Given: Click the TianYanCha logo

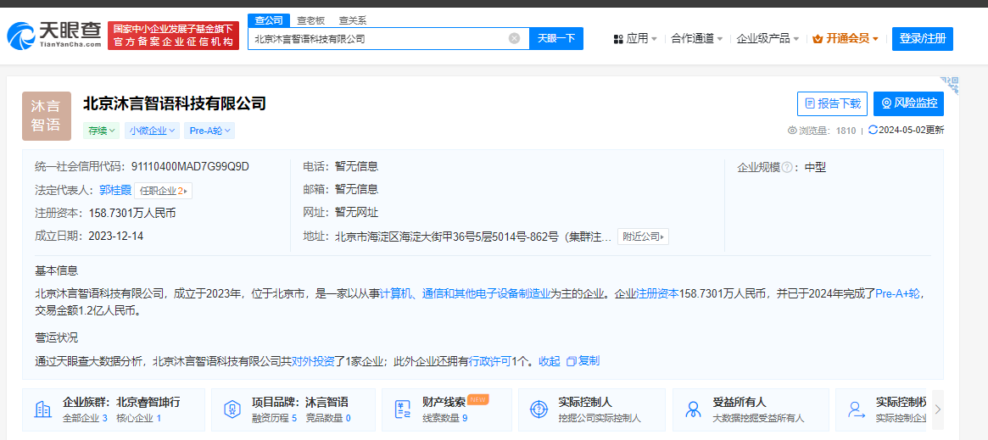Looking at the screenshot, I should pyautogui.click(x=53, y=35).
